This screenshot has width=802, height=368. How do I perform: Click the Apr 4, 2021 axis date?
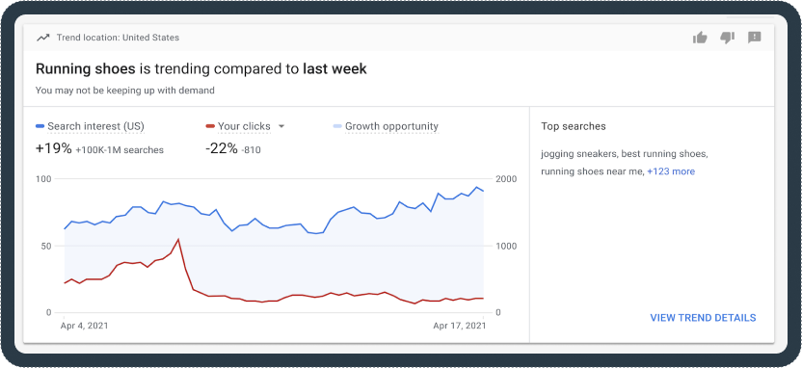tap(85, 325)
